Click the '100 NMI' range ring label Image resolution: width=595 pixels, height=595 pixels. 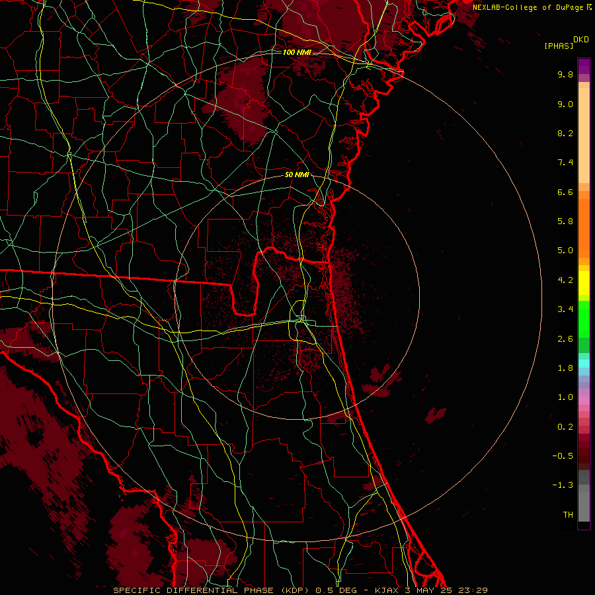pyautogui.click(x=297, y=52)
